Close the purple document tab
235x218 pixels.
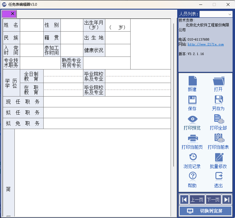click(13, 14)
